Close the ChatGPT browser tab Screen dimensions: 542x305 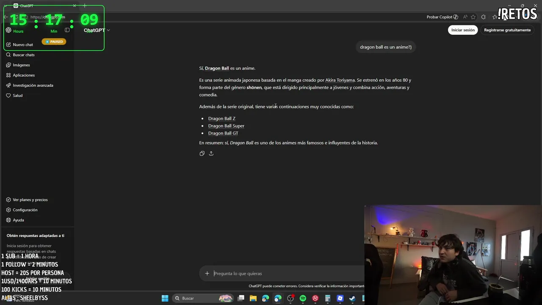(75, 6)
